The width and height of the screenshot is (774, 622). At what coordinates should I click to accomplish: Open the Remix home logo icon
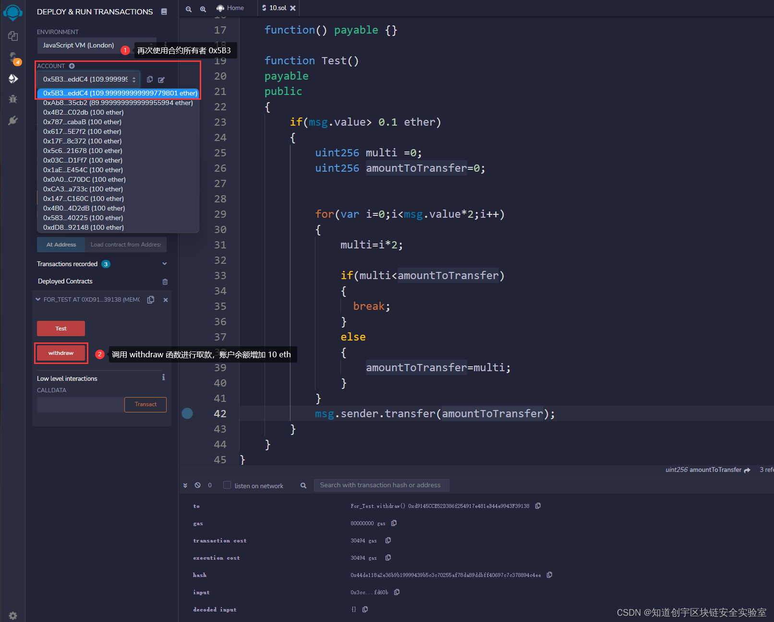pos(12,12)
